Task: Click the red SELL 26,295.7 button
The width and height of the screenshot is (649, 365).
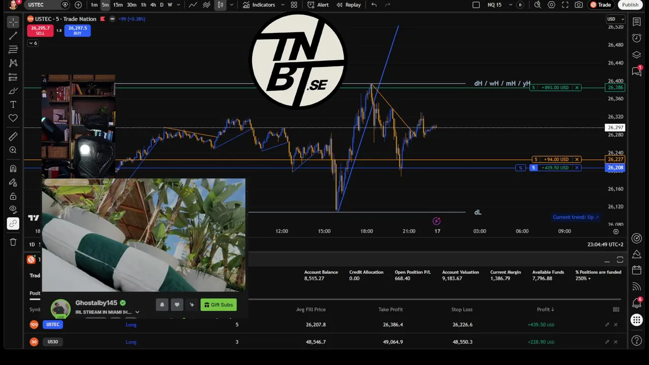Action: [40, 30]
